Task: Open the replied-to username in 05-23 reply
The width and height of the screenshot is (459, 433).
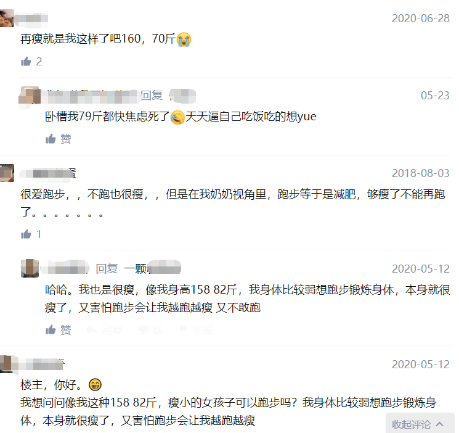Action: pyautogui.click(x=182, y=96)
